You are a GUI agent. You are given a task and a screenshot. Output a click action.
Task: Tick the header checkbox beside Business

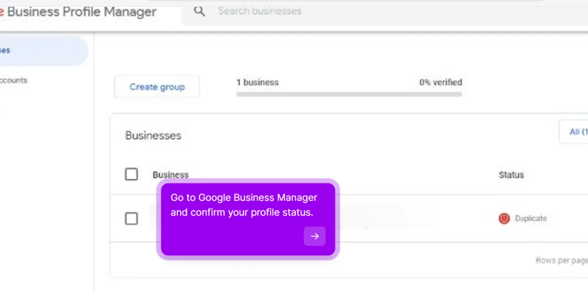[131, 174]
